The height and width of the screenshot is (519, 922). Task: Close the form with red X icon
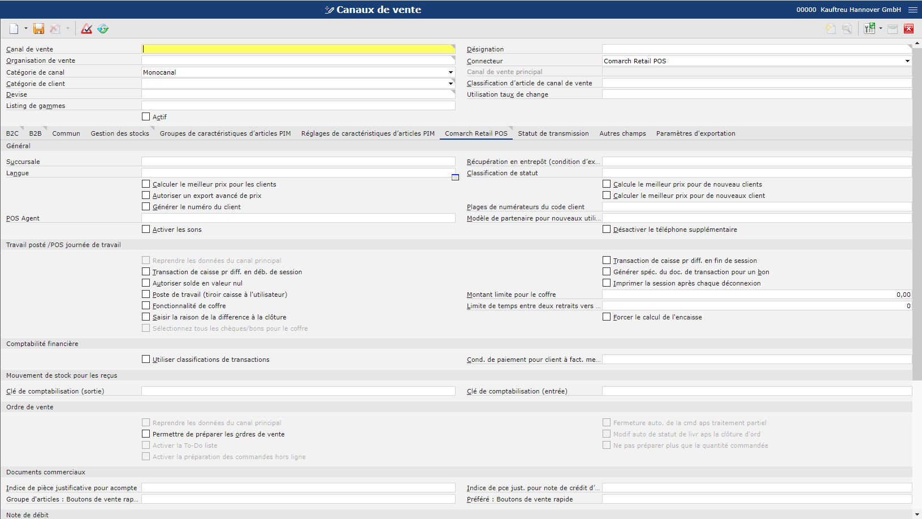pyautogui.click(x=909, y=29)
